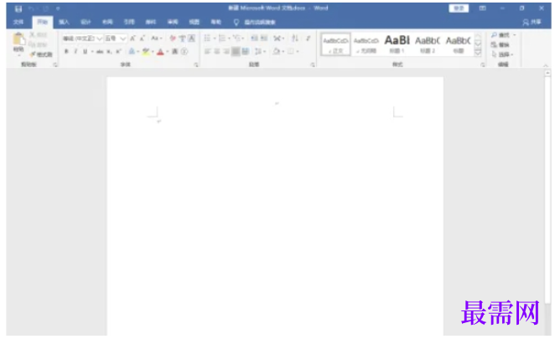Open the File tab

(18, 22)
